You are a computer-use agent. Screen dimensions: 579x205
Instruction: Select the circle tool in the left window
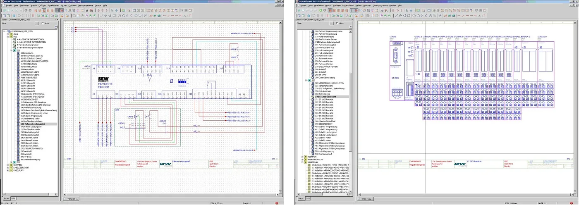tap(120, 16)
